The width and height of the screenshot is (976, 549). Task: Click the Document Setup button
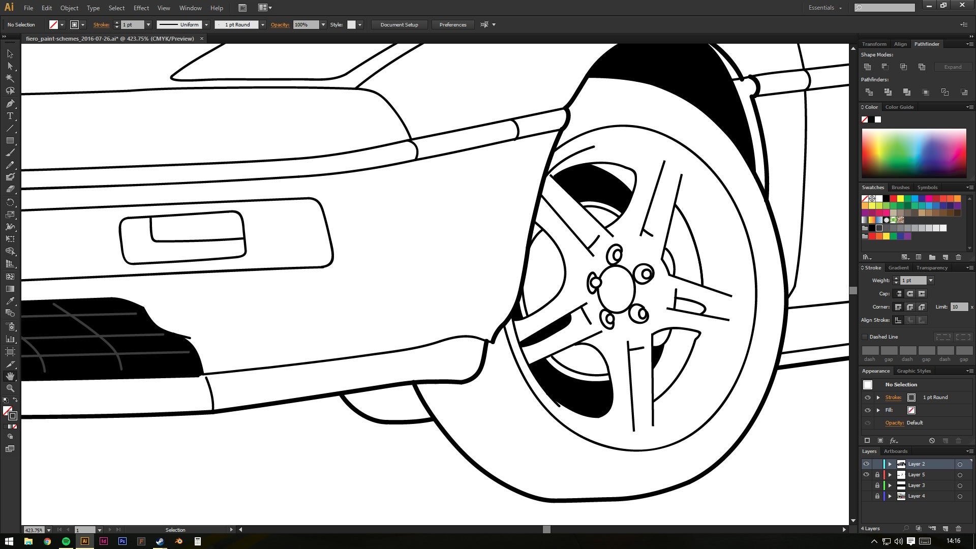399,24
